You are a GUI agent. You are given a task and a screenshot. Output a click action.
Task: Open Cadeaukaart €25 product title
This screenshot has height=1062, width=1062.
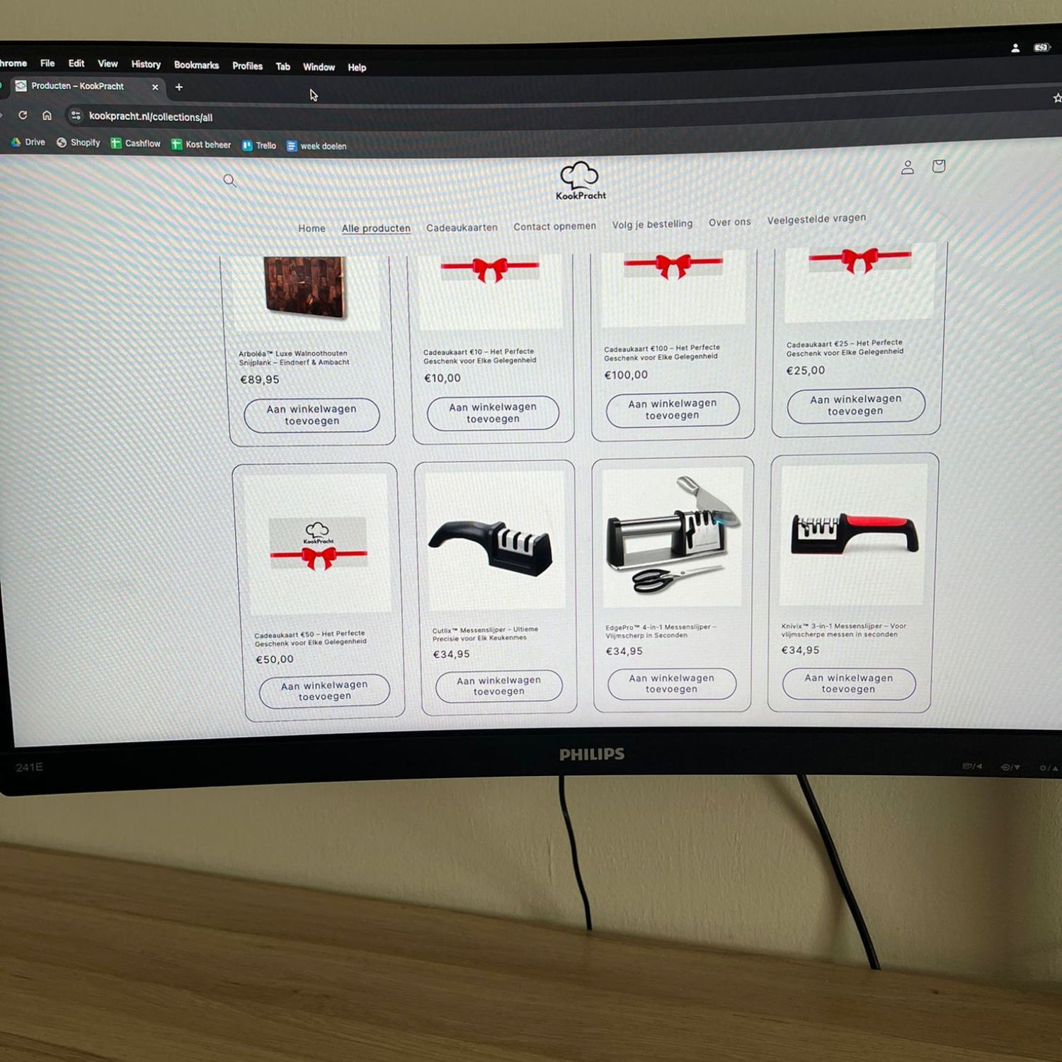pos(845,348)
